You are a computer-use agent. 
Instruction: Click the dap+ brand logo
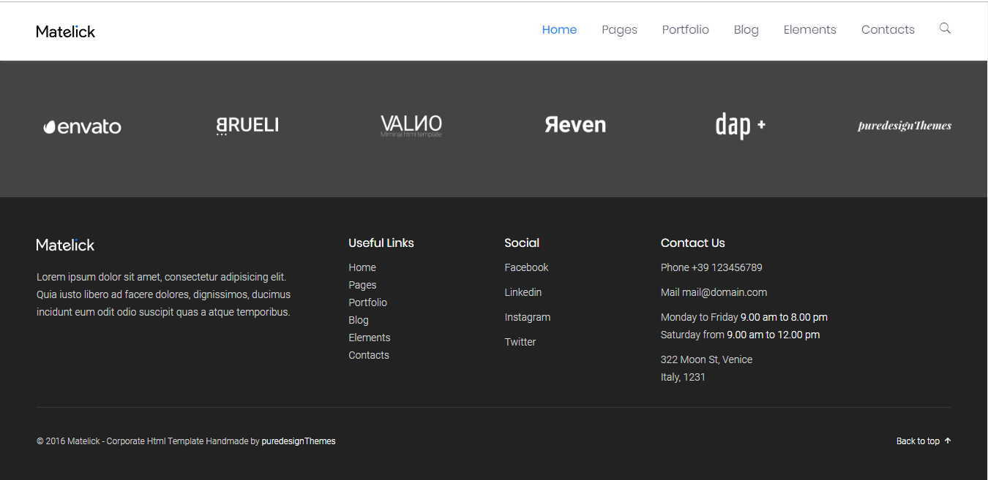(x=740, y=126)
